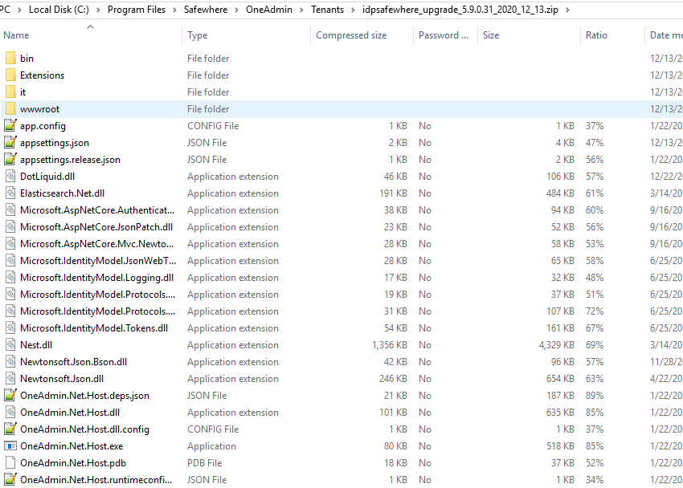Expand breadcrumb arrow after Program Files
The width and height of the screenshot is (683, 488).
[174, 10]
